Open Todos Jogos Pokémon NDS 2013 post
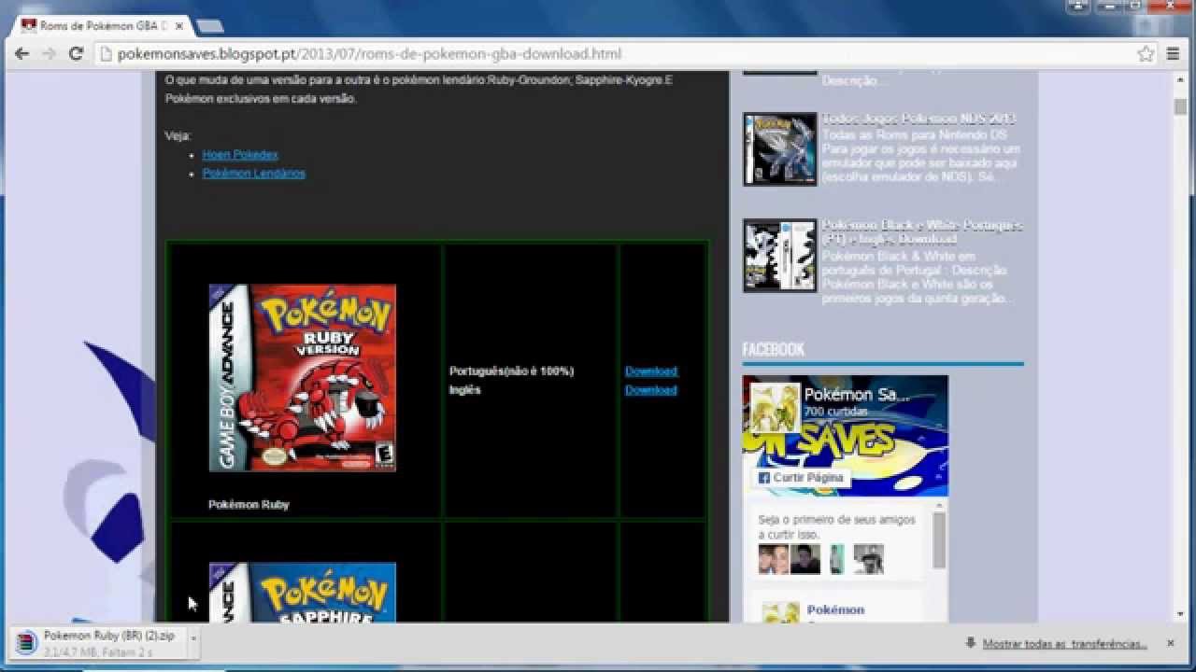 pos(918,119)
